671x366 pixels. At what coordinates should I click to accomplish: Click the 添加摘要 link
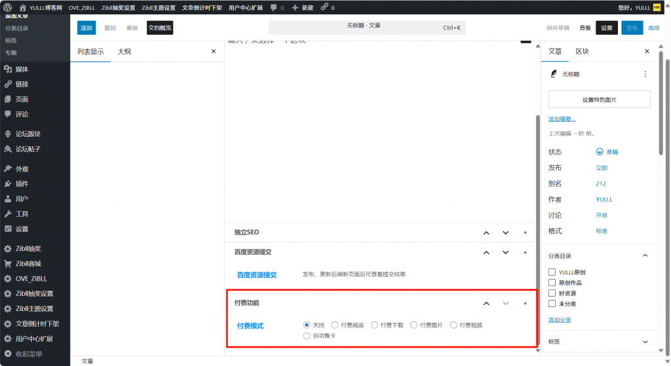[562, 119]
